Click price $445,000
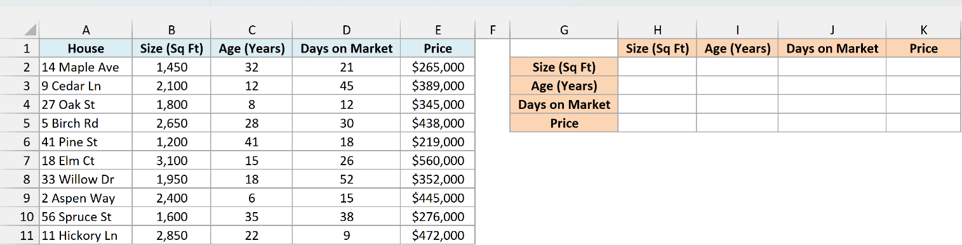 pyautogui.click(x=438, y=198)
